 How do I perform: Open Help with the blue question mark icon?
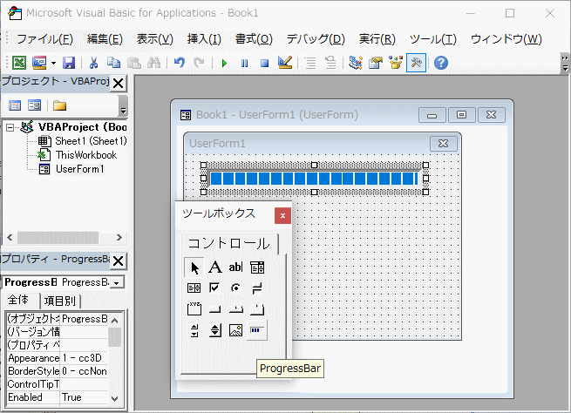click(x=440, y=63)
